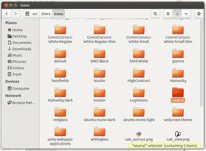Screen dimensions: 206x151
Task: Select the LoginIcons folder
Action: pos(139,95)
